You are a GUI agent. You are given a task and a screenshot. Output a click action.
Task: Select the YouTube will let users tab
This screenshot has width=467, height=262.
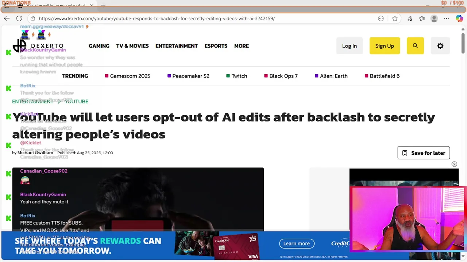(x=55, y=5)
